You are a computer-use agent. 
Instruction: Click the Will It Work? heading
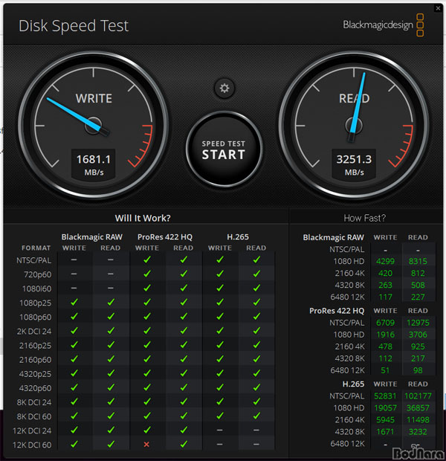[x=143, y=218]
